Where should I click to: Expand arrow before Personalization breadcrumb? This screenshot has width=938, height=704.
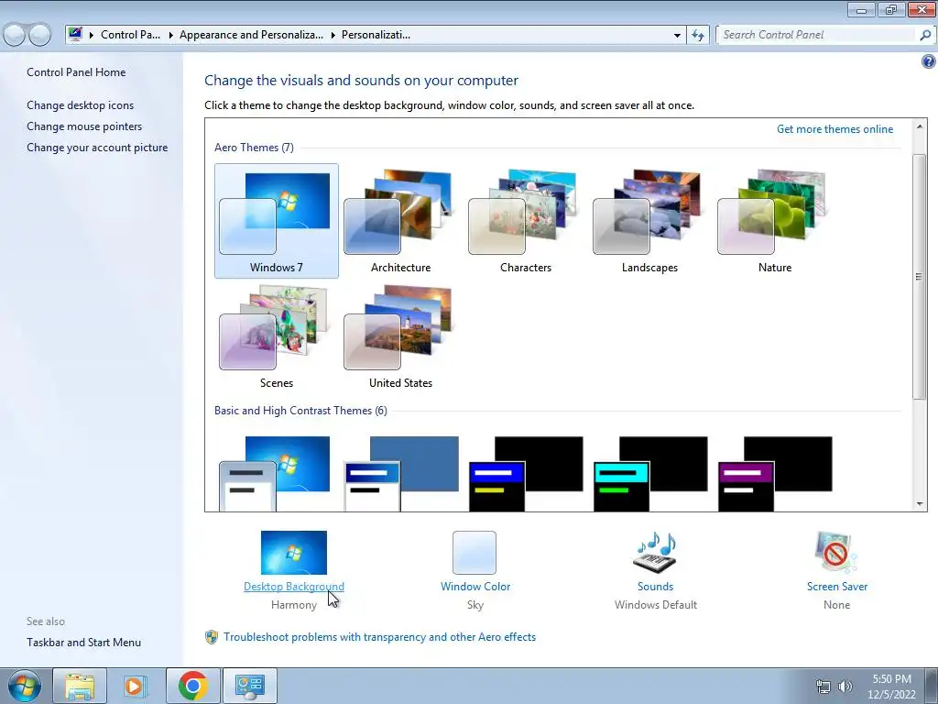click(333, 36)
